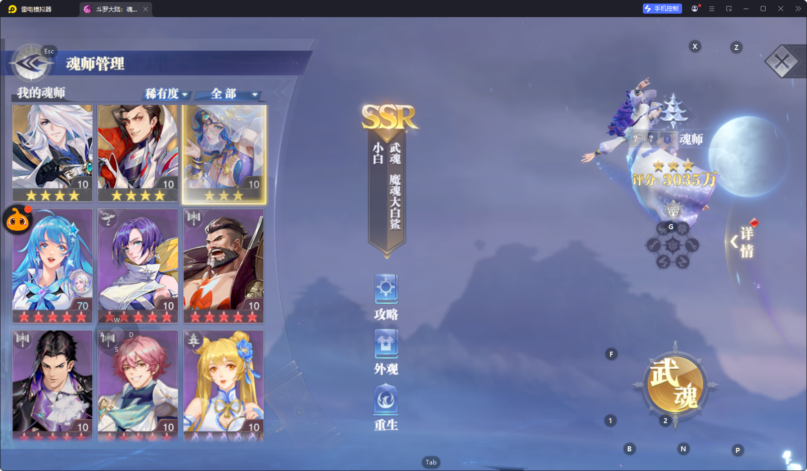The height and width of the screenshot is (471, 807).
Task: Select the red-caped four-star soul master card
Action: [138, 153]
